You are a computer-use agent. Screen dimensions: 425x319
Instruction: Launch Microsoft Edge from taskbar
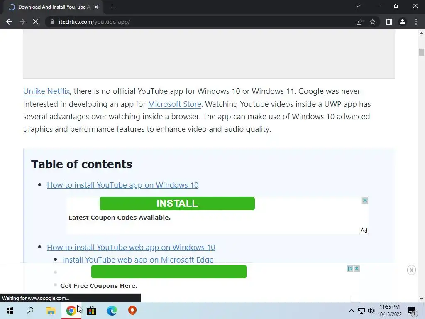click(112, 311)
